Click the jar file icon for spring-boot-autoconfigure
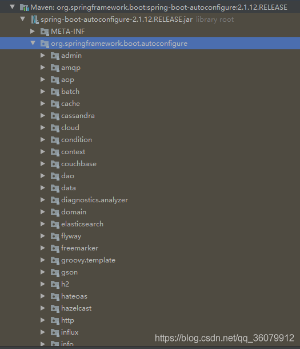 pos(35,19)
